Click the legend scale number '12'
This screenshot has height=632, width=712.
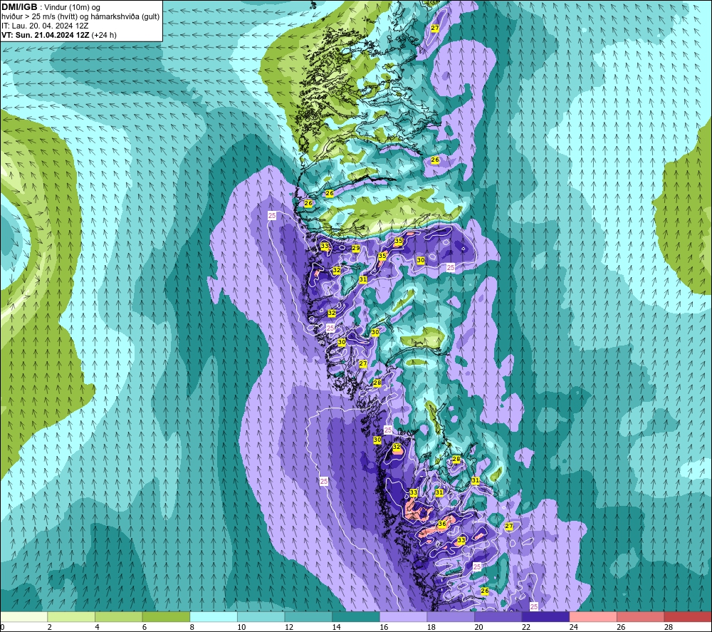coord(289,628)
